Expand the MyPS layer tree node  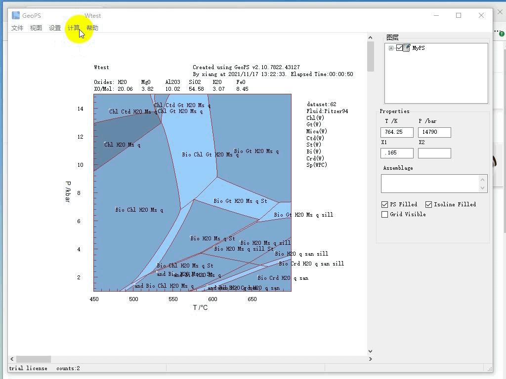click(391, 48)
